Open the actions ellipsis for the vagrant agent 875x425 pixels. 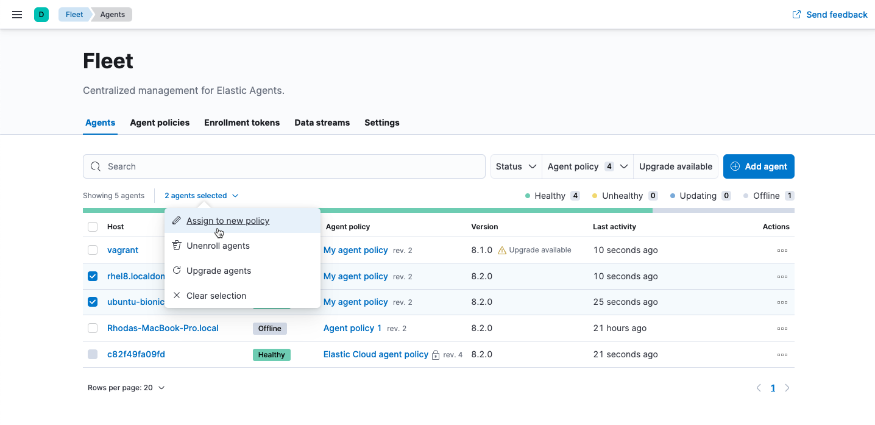[x=782, y=250]
